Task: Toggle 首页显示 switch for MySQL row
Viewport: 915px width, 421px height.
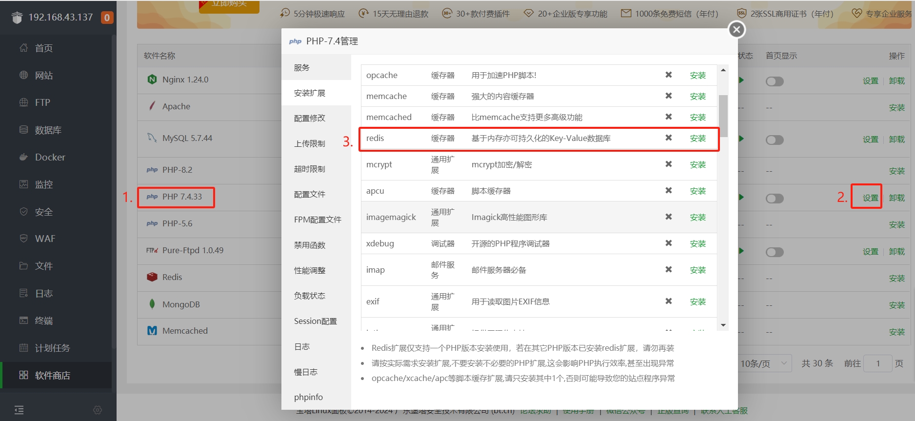Action: point(775,140)
